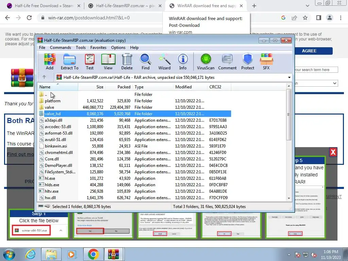Open the Find tool
This screenshot has height=261, width=348.
coord(145,62)
